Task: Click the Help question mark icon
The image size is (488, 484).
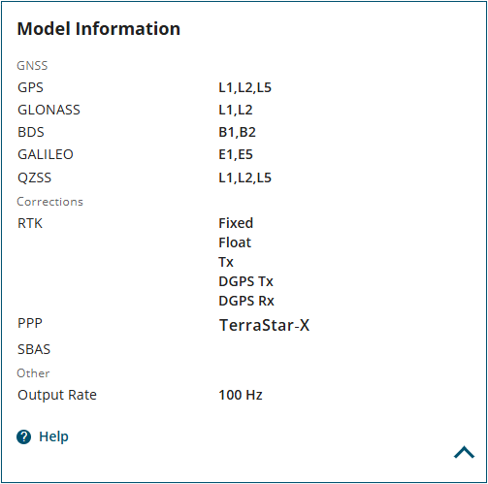Action: coord(23,437)
